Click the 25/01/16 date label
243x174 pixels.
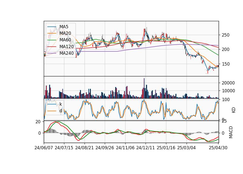[166, 148]
